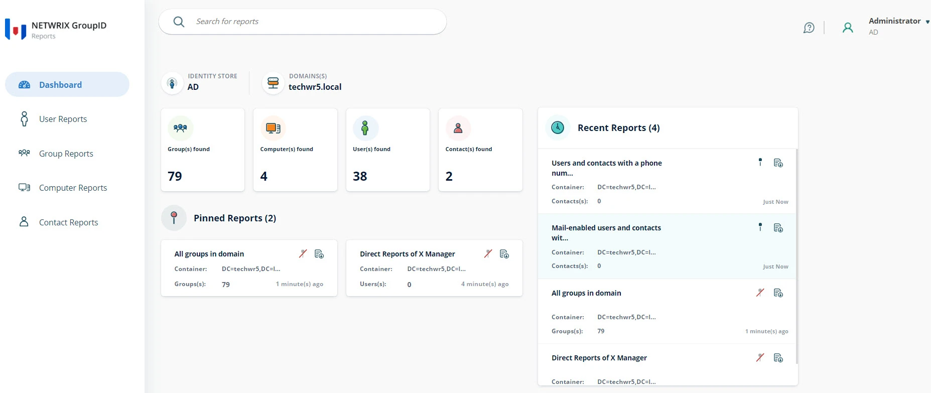
Task: Open the help chat icon
Action: [x=809, y=28]
